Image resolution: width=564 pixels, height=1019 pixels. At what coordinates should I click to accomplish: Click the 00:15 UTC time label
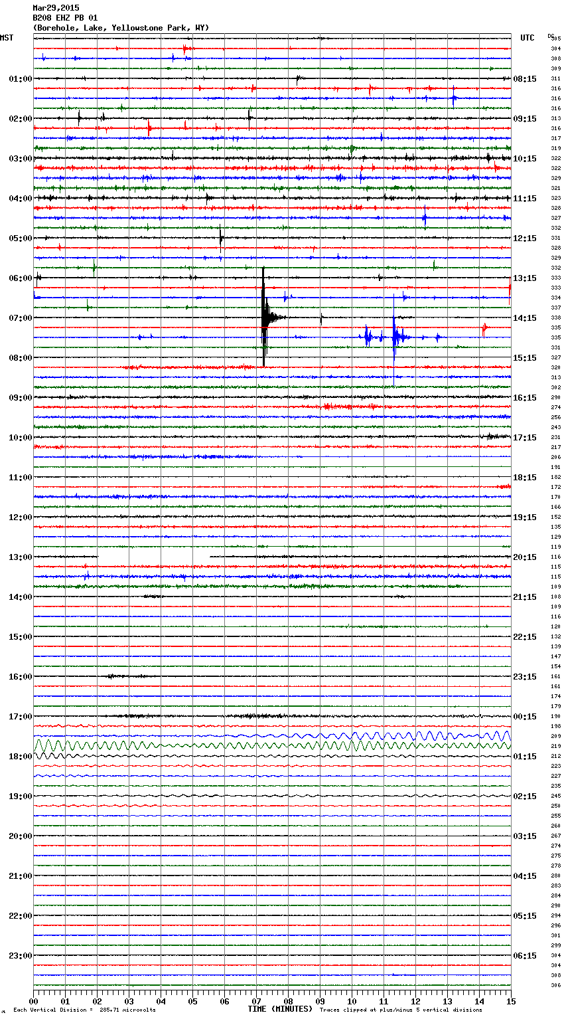click(x=525, y=717)
